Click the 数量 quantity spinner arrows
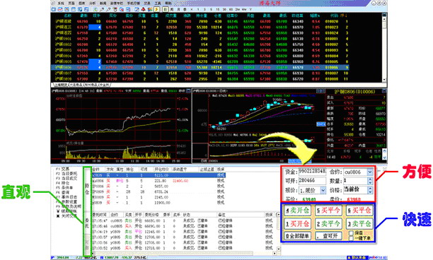Viewport: 433px width, 260px height. point(370,181)
